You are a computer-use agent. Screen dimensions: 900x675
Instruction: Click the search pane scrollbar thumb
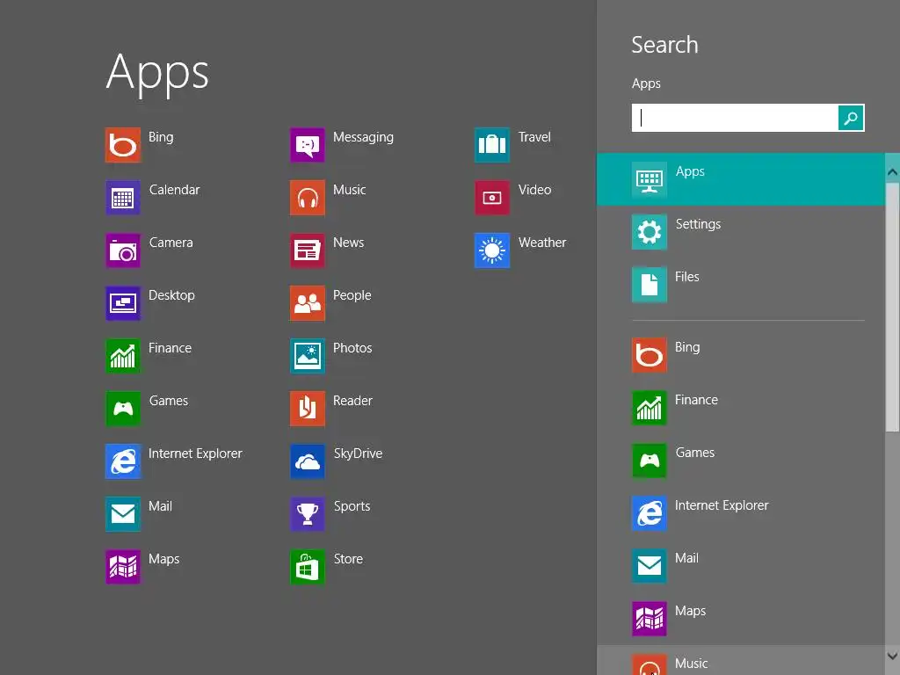tap(893, 307)
